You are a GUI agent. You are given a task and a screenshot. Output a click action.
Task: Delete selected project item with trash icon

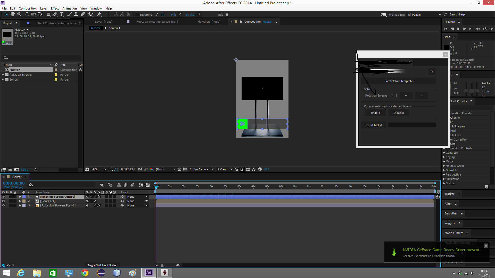click(x=36, y=170)
